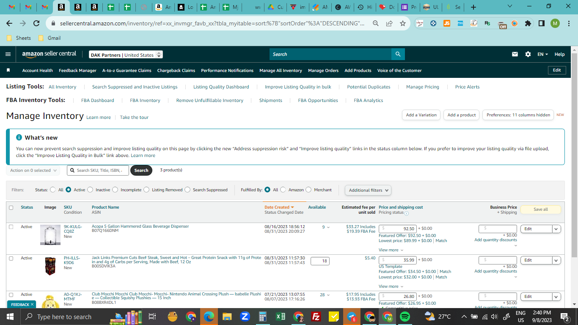Select Fulfilled By Amazon radio button

coord(283,190)
